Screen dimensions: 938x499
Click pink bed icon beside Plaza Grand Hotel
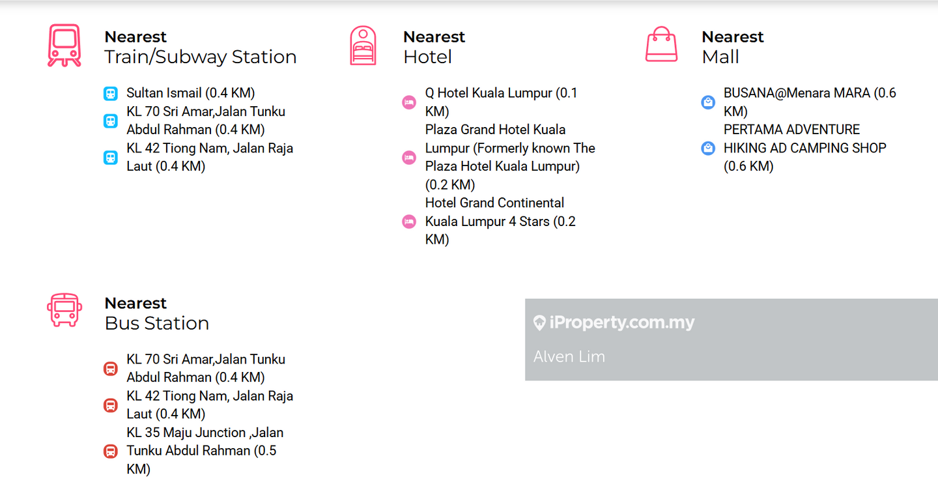409,158
